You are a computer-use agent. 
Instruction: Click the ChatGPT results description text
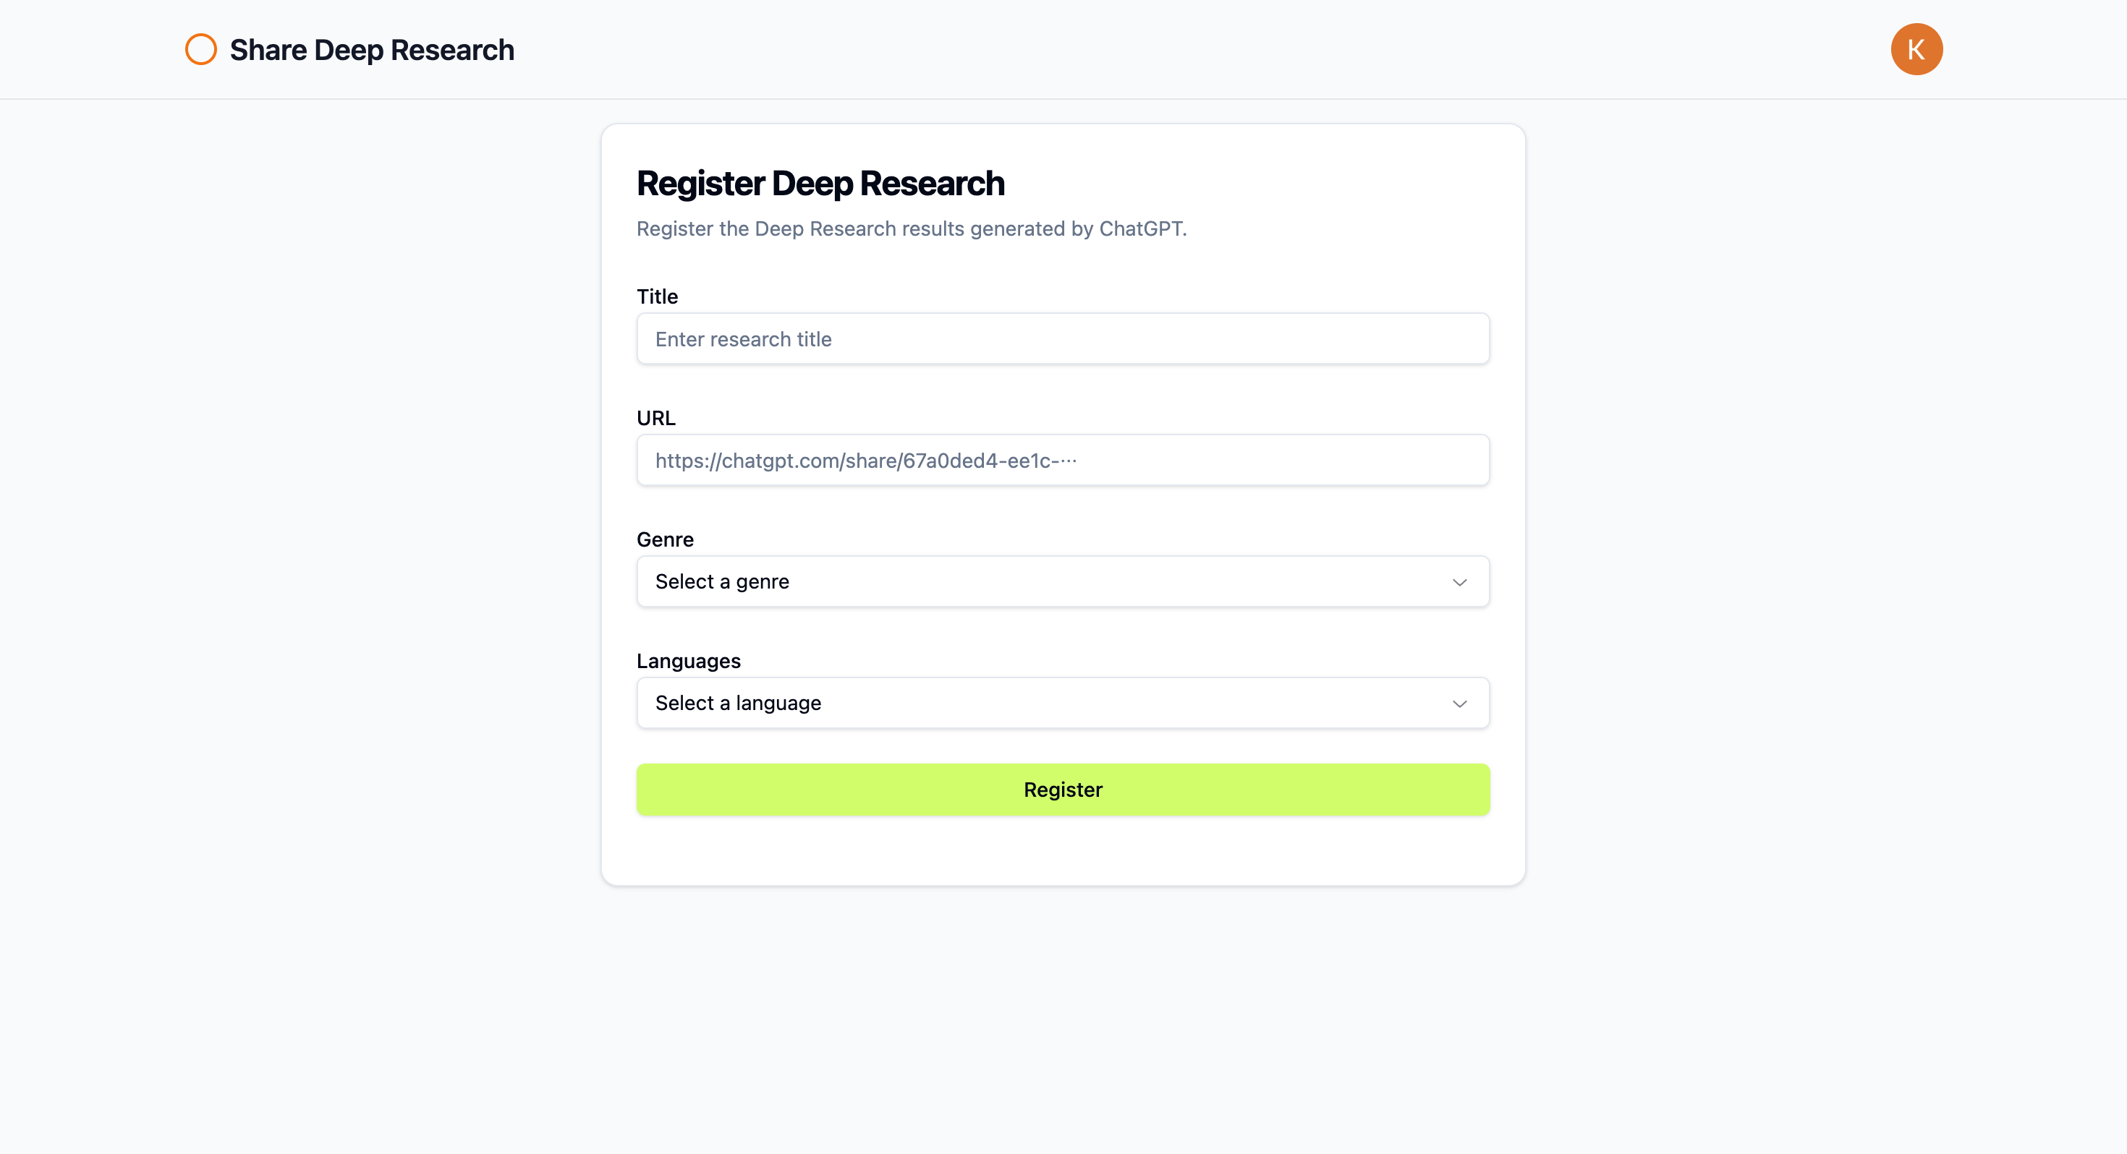click(911, 228)
